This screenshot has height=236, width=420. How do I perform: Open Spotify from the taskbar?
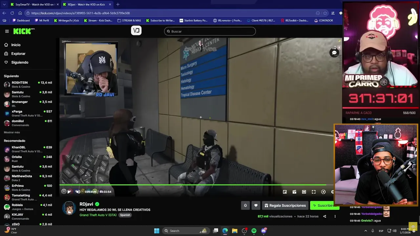tap(254, 231)
